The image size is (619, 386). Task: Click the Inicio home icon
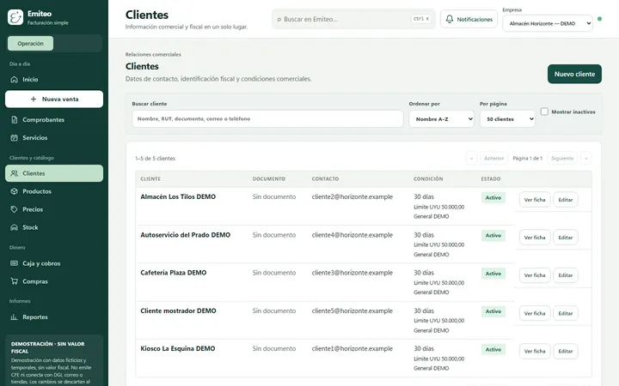[x=15, y=80]
